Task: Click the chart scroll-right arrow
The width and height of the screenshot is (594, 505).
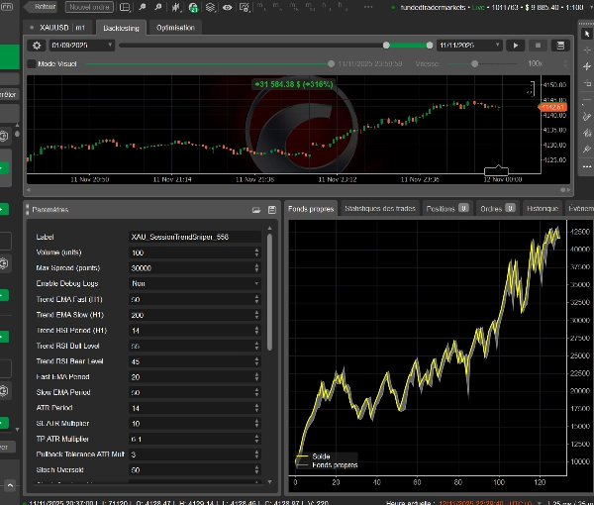Action: (568, 190)
